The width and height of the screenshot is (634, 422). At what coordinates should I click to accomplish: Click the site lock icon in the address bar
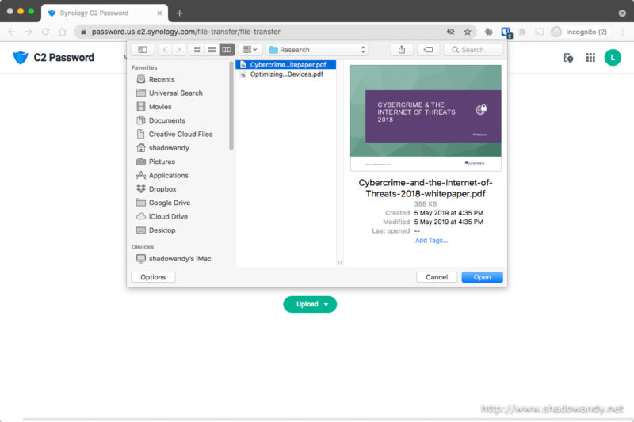pos(83,32)
